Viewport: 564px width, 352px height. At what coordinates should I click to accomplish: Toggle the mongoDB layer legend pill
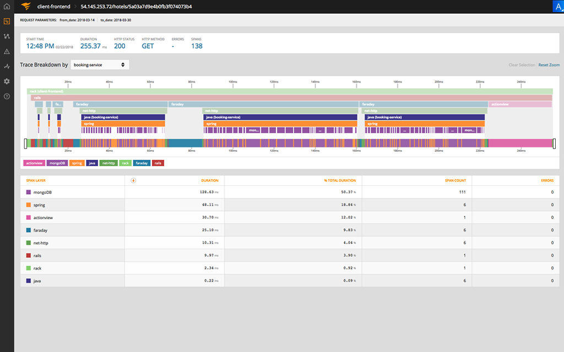point(58,163)
